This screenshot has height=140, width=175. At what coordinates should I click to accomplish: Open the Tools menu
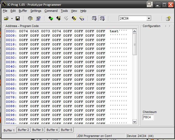tap(64, 11)
